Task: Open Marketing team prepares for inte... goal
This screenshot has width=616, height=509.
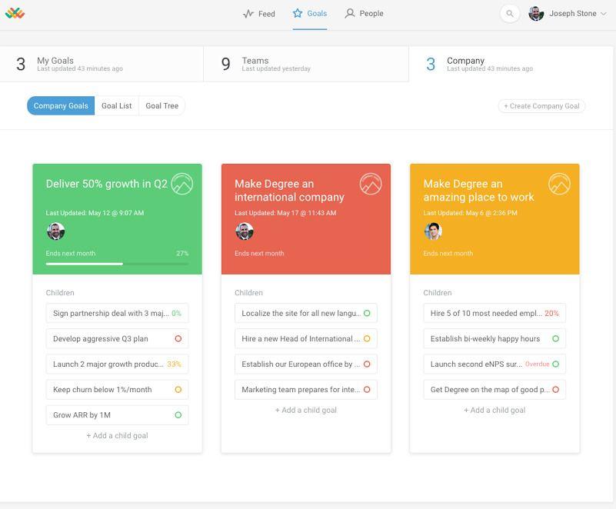Action: pyautogui.click(x=305, y=390)
